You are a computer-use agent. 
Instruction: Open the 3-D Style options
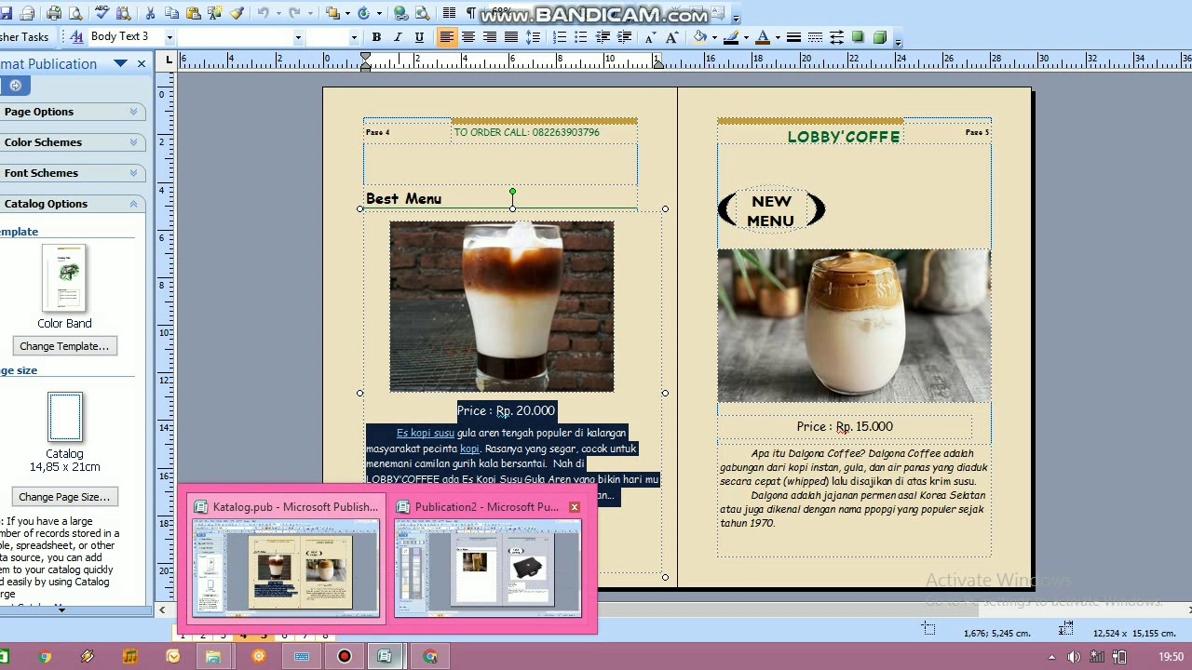pyautogui.click(x=879, y=37)
